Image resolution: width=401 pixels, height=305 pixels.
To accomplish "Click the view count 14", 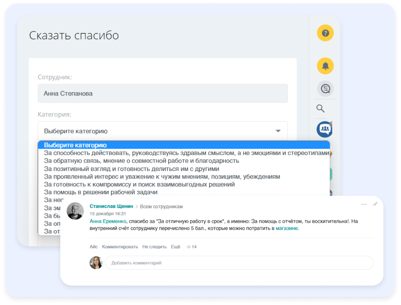I will (x=194, y=247).
